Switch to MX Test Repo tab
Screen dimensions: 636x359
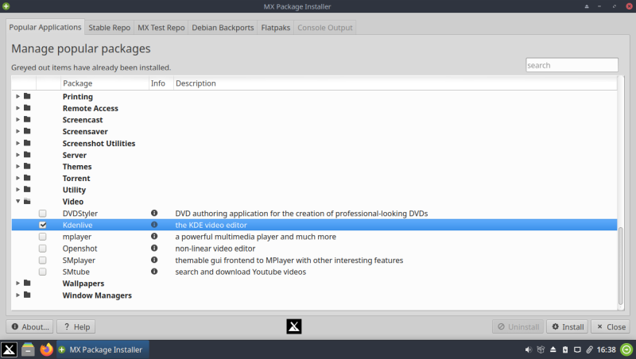pos(161,28)
